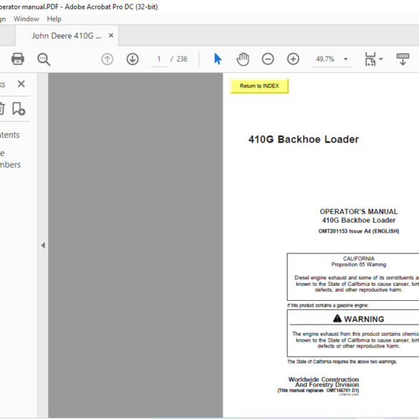Open the zoom percentage dropdown arrow

346,59
